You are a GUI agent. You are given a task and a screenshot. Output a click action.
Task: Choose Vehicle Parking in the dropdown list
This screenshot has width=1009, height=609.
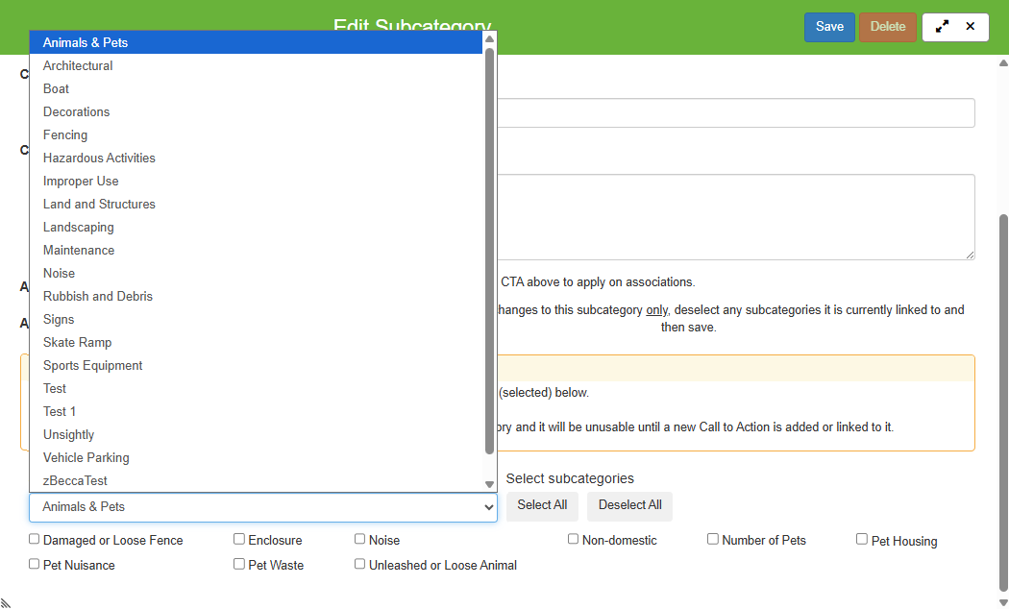point(86,458)
